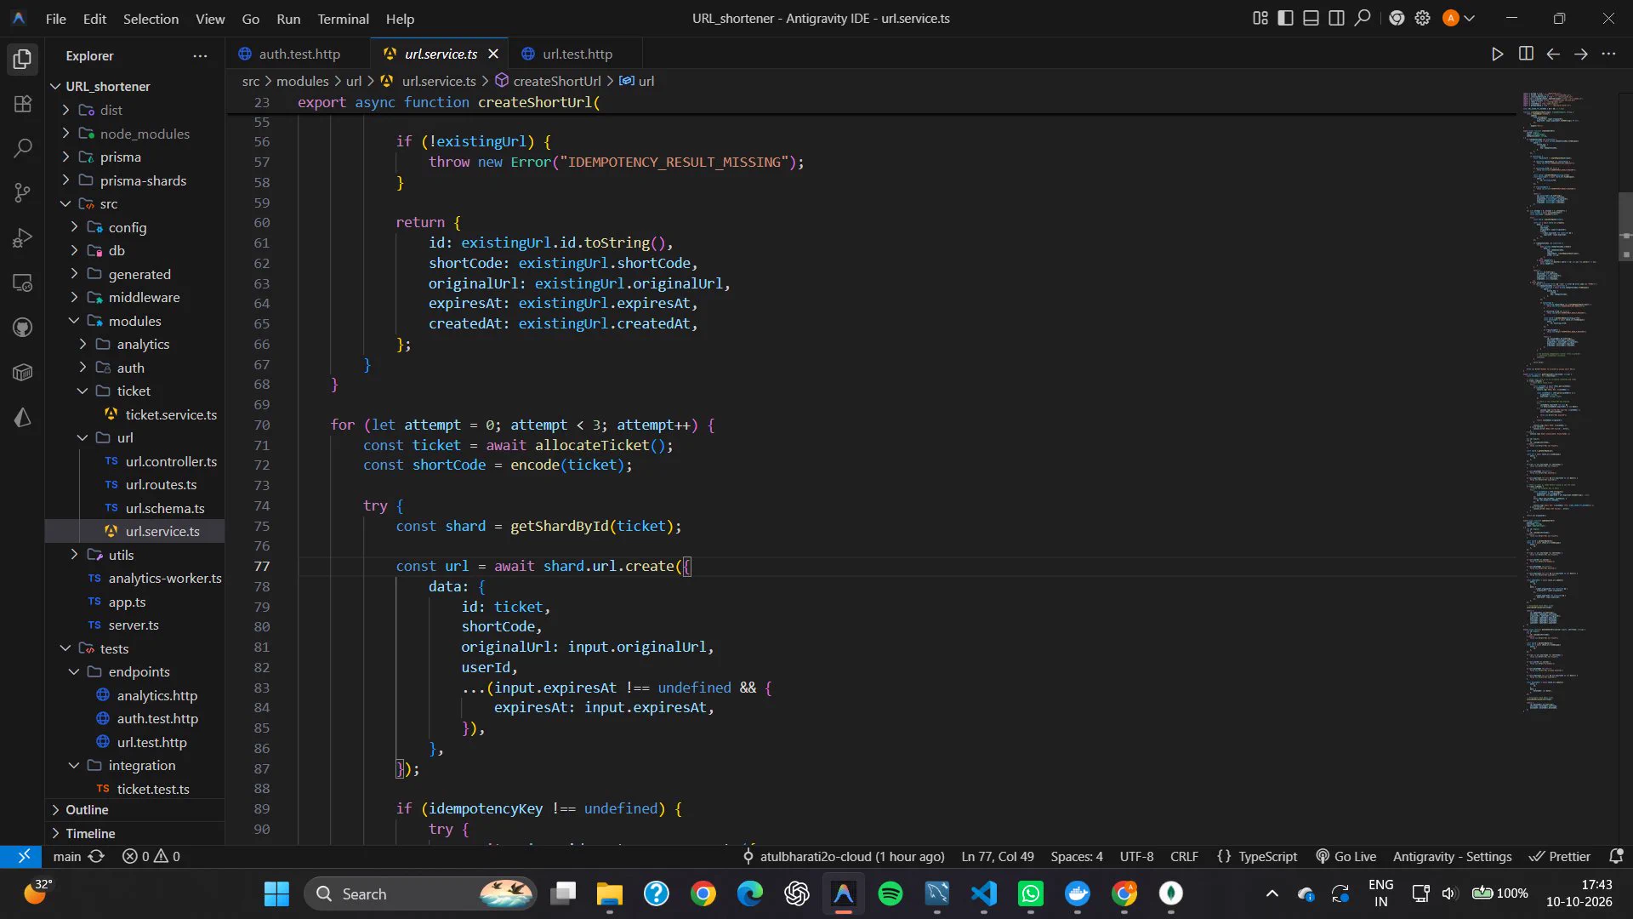1633x919 pixels.
Task: Open the title bar search magnifier
Action: (x=1363, y=18)
